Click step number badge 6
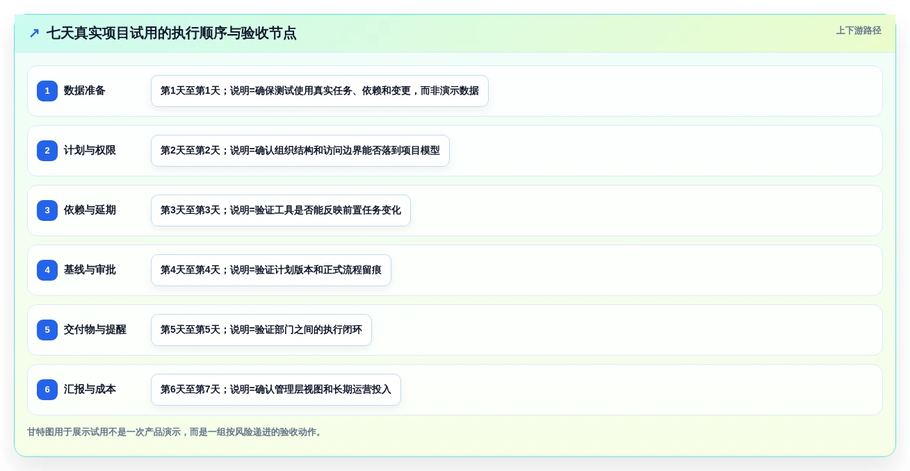Viewport: 910px width, 471px height. pyautogui.click(x=47, y=390)
